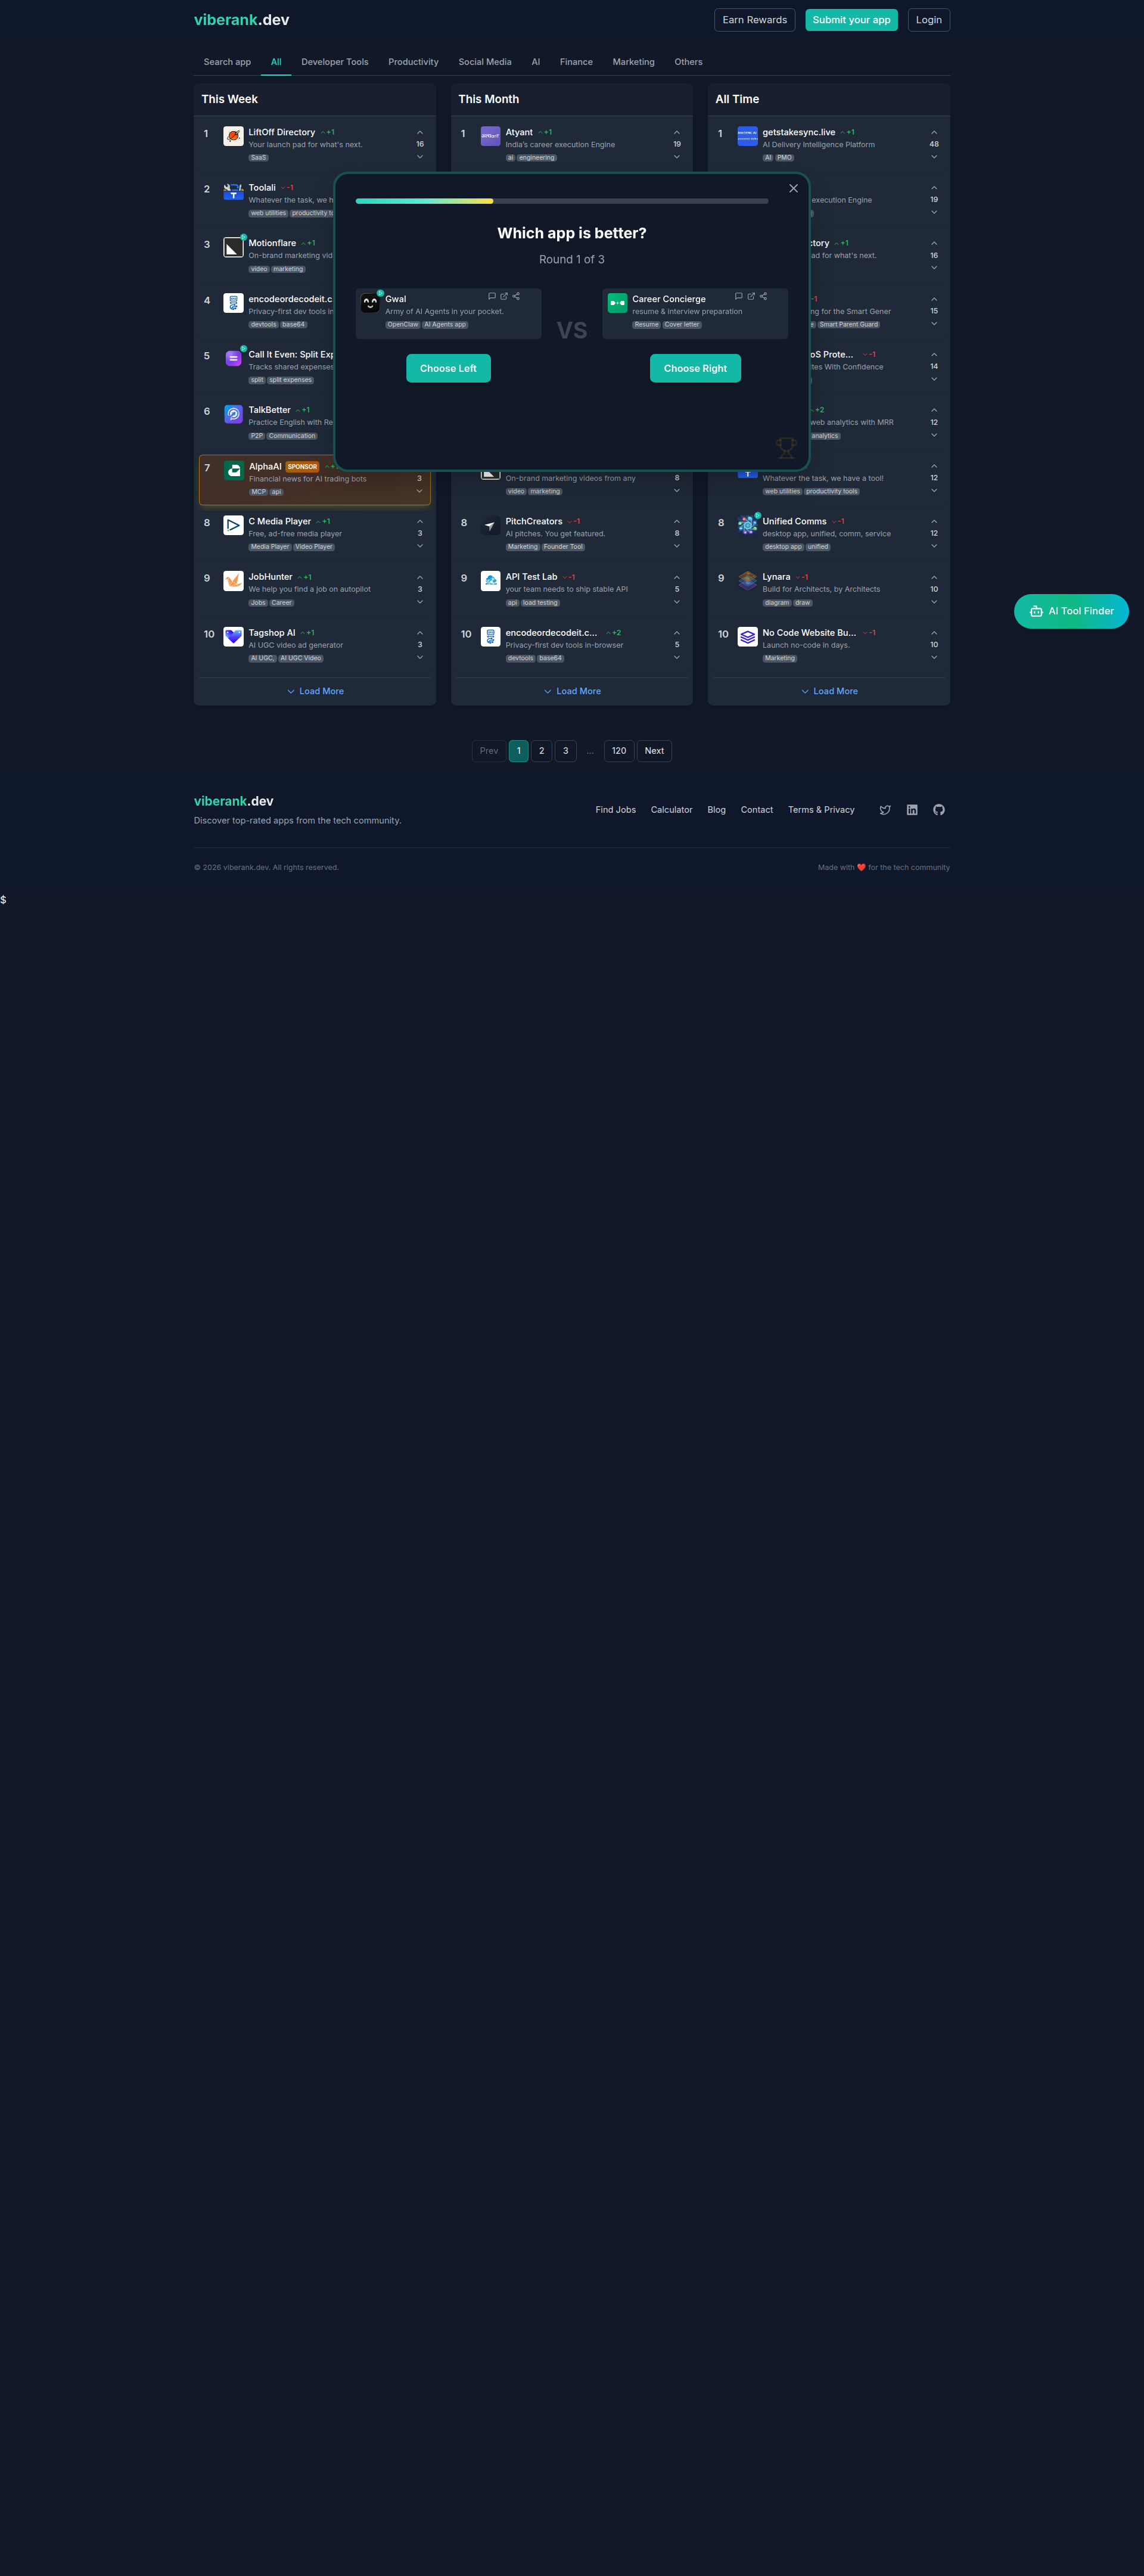Image resolution: width=1144 pixels, height=2576 pixels.
Task: Share the Gwal app card
Action: coord(516,296)
